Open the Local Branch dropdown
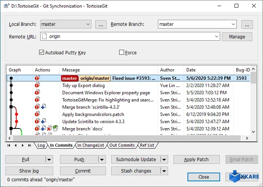This screenshot has width=263, height=187. pyautogui.click(x=88, y=24)
